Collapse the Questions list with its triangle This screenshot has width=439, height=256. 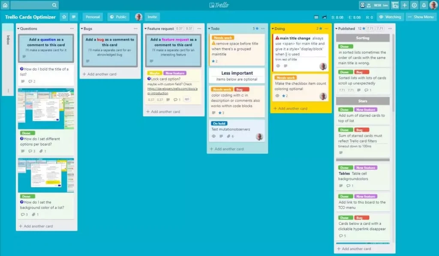coord(18,29)
